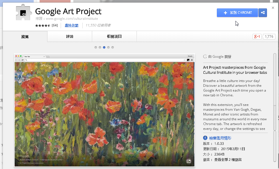Click the Poppies caption in the screenshot
The height and width of the screenshot is (169, 279).
tap(24, 156)
